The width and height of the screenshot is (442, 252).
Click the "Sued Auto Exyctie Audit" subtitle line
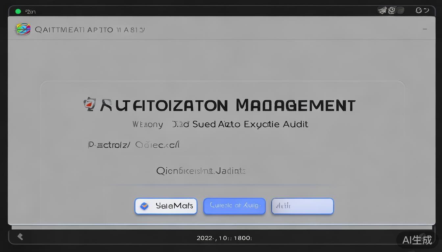pos(250,124)
